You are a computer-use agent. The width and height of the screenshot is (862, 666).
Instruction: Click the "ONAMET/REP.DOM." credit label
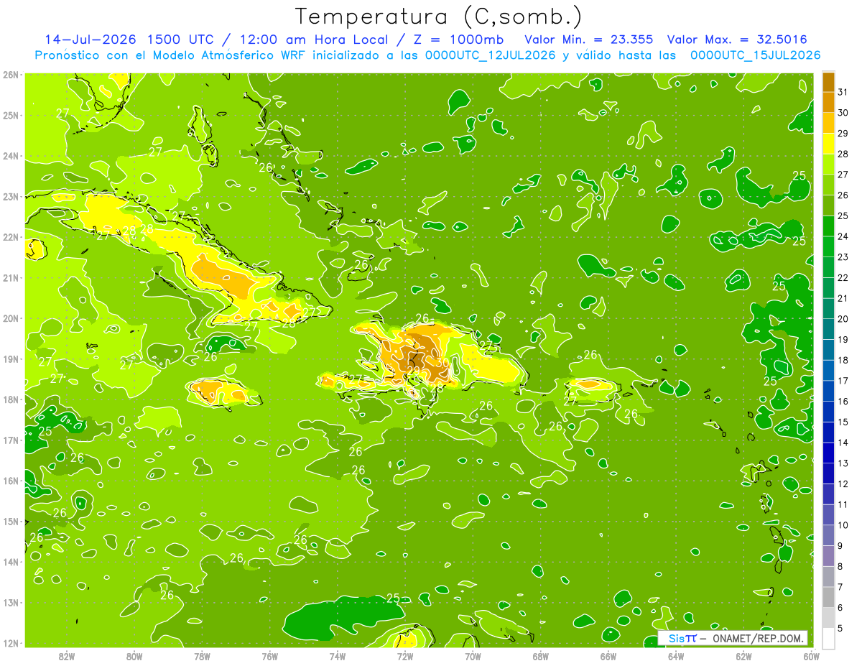[757, 639]
